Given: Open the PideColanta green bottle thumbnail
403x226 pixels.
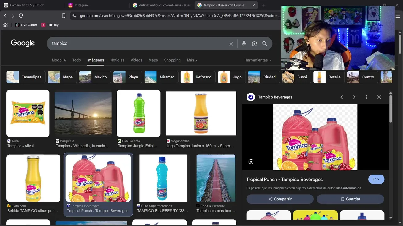Looking at the screenshot, I should (x=139, y=113).
